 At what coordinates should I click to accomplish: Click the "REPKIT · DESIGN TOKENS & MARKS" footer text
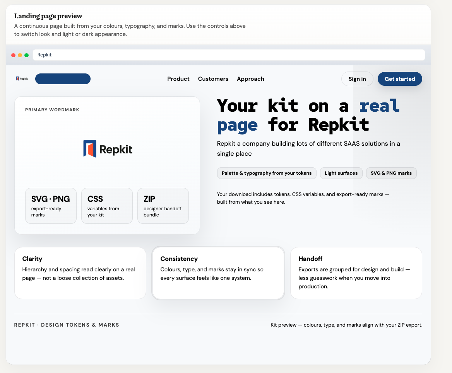tap(67, 325)
